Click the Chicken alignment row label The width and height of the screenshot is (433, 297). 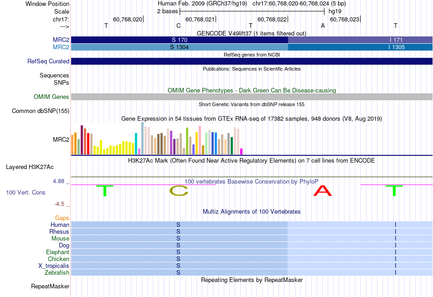58,259
